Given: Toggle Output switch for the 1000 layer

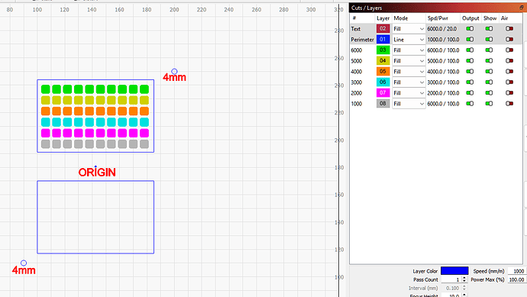Looking at the screenshot, I should tap(470, 104).
